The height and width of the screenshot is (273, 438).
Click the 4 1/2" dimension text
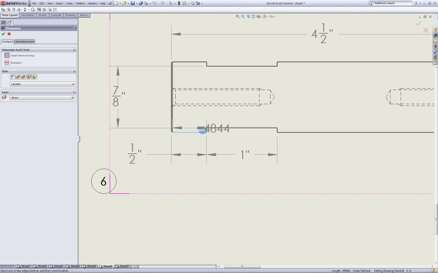pos(322,34)
